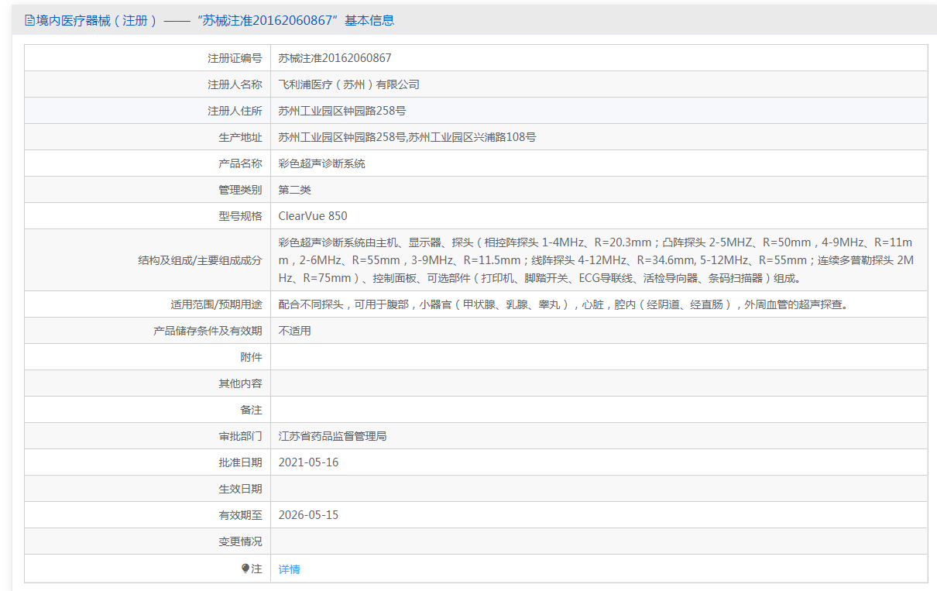Select model specification ClearVue 850
The width and height of the screenshot is (937, 591).
[313, 216]
